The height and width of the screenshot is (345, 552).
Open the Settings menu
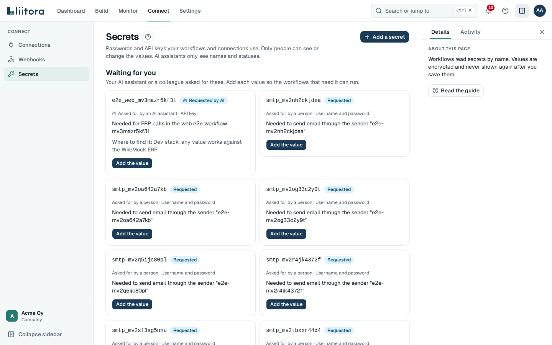point(190,11)
